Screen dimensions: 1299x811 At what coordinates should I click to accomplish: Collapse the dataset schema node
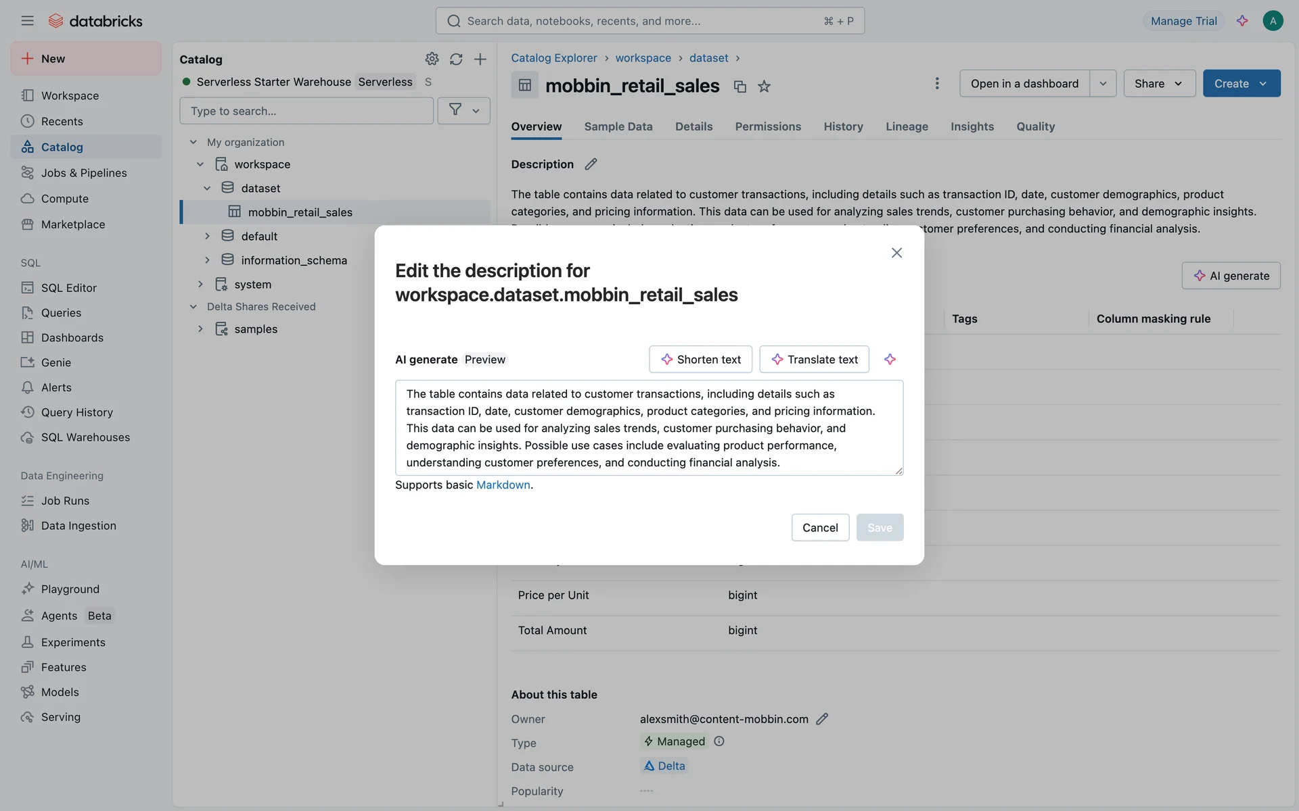pos(207,188)
